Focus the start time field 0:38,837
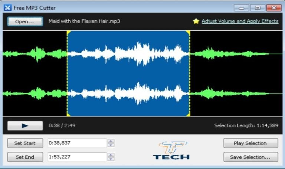The width and height of the screenshot is (285, 169). [77, 143]
